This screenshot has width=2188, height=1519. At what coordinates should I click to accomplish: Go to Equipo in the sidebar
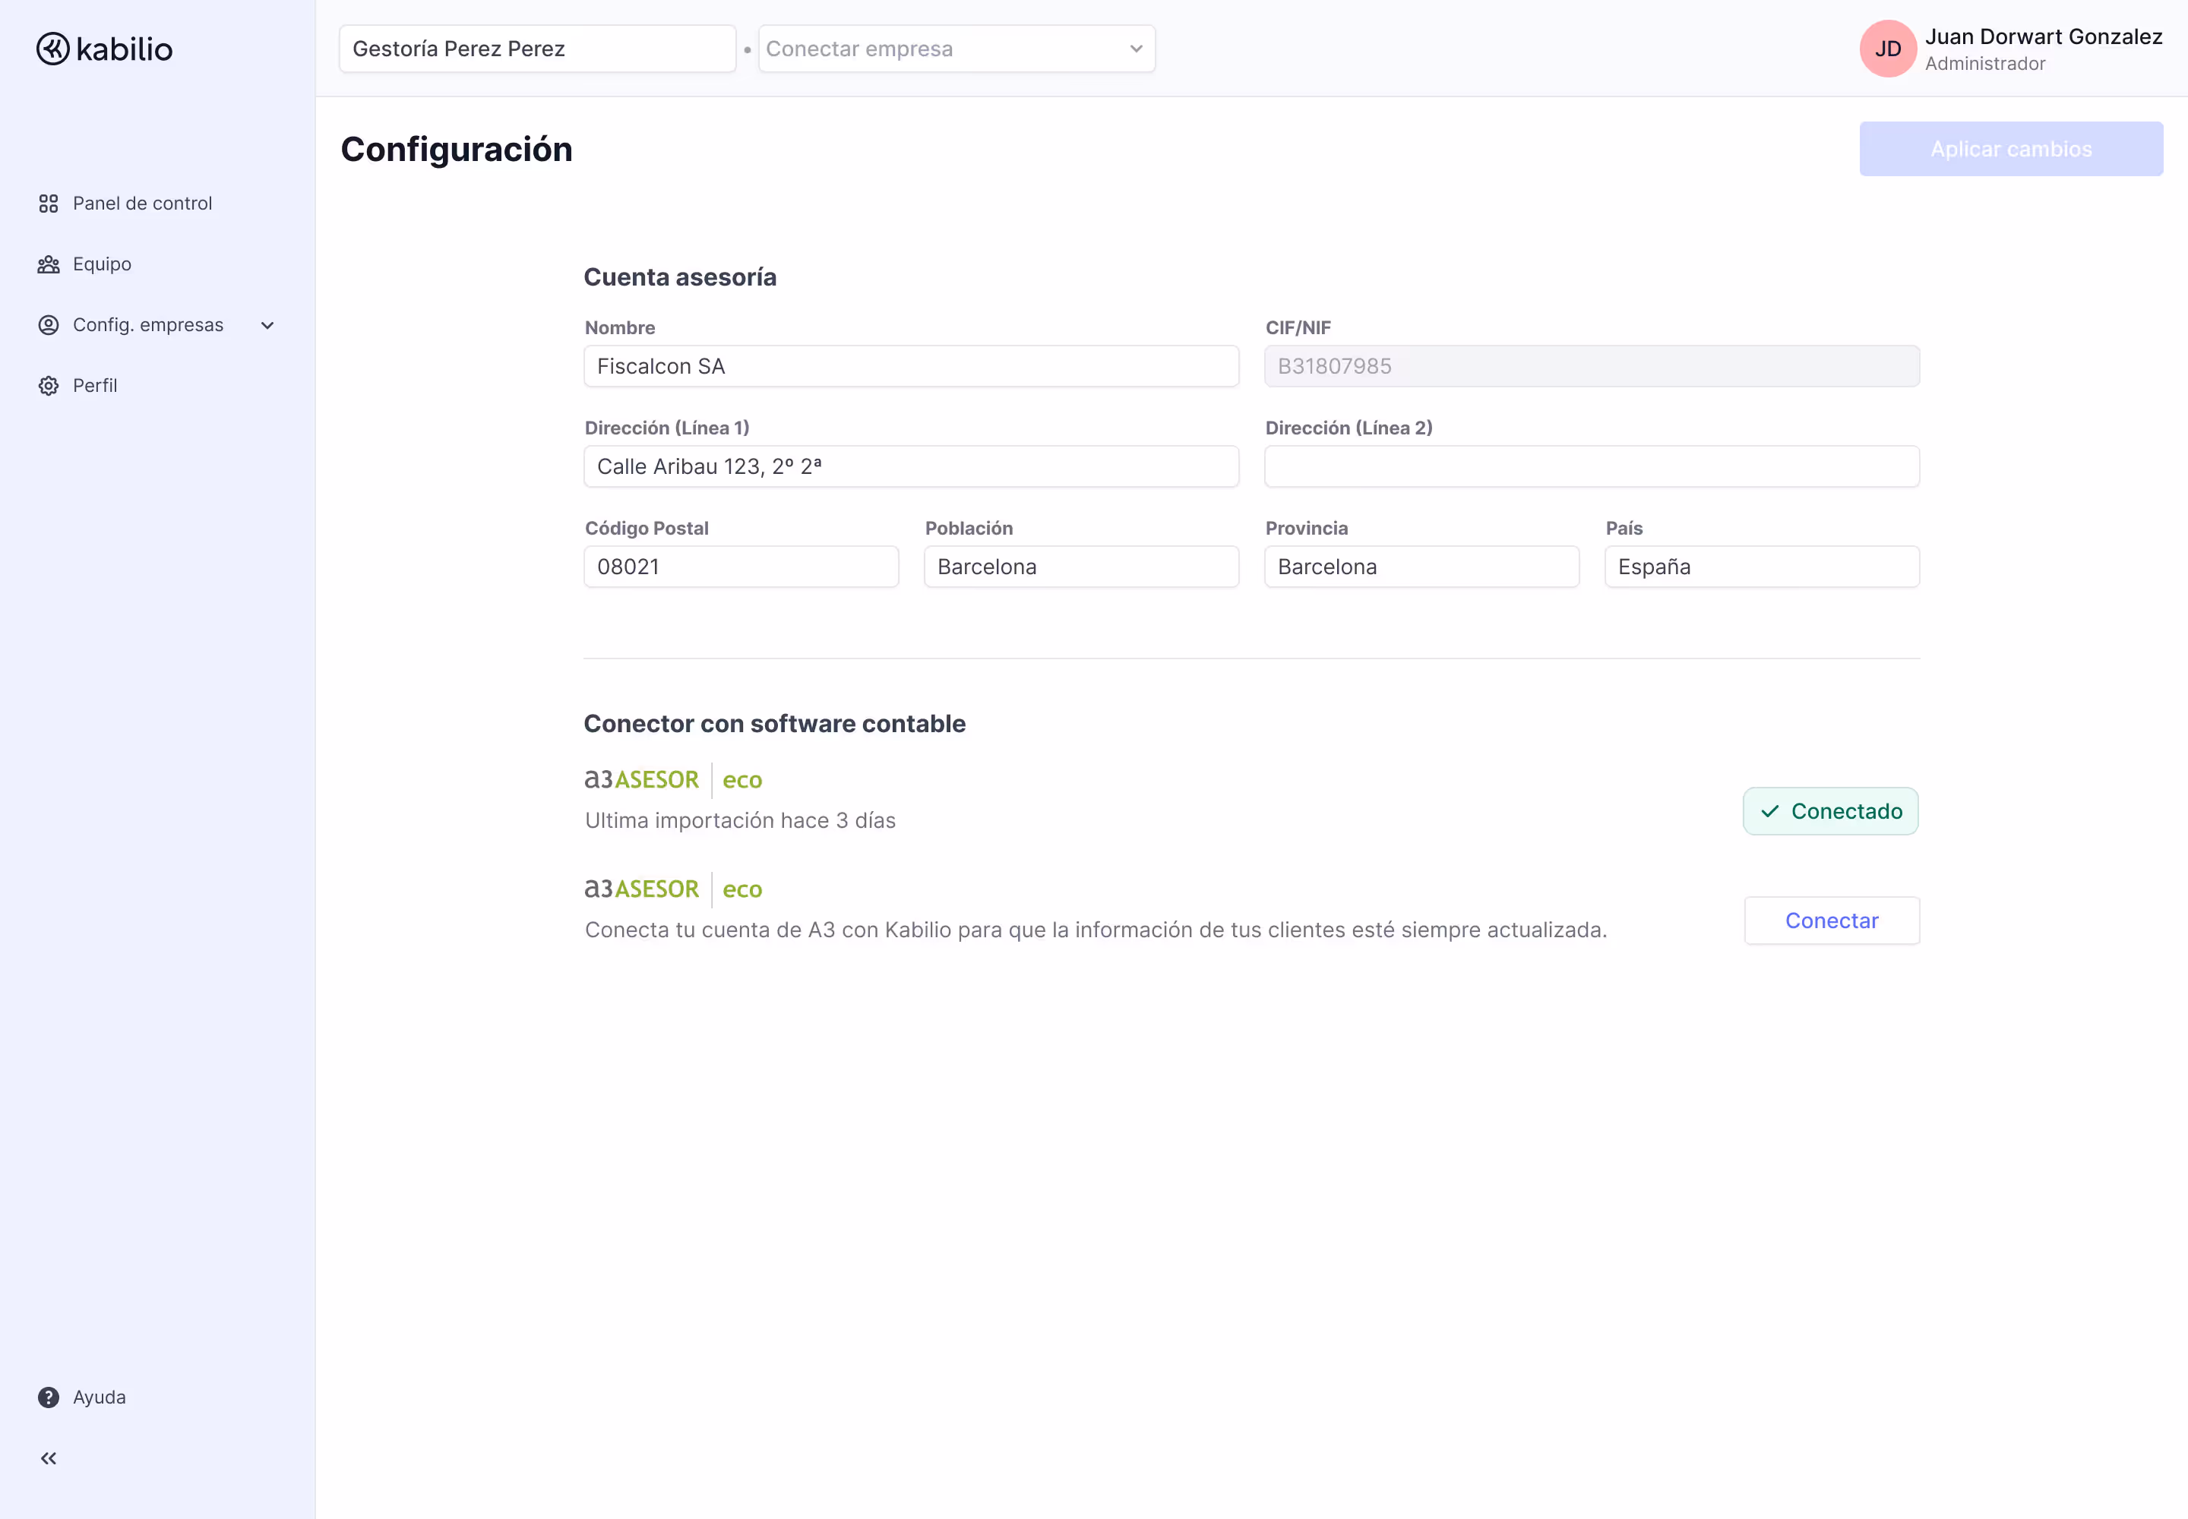click(102, 264)
